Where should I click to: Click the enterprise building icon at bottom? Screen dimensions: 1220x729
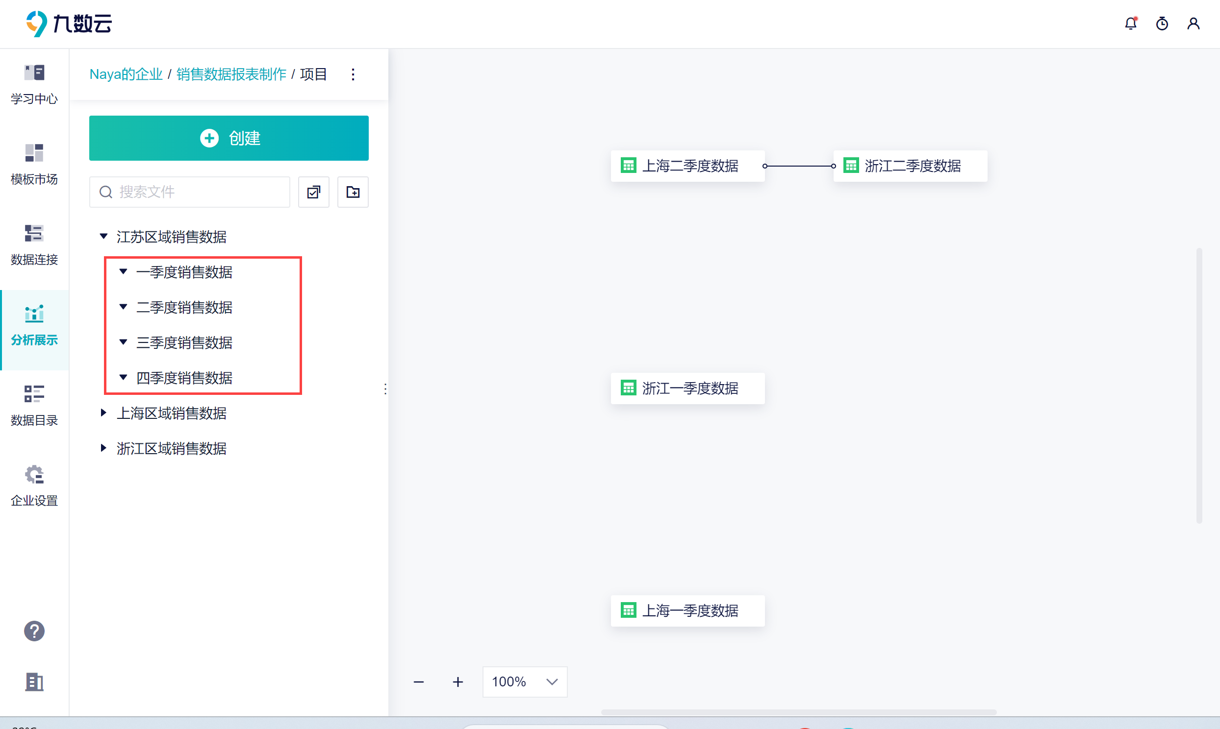click(x=34, y=682)
